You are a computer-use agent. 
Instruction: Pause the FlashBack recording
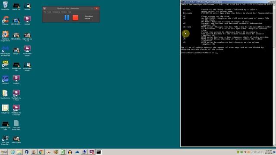pyautogui.click(x=67, y=17)
